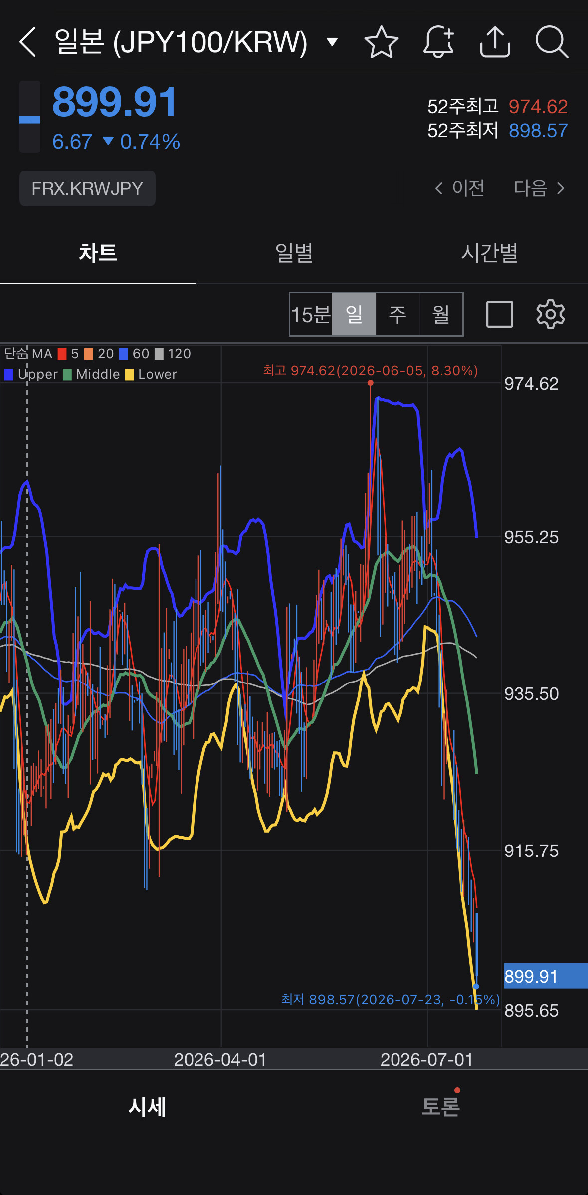The image size is (588, 1195).
Task: Open the search magnifier
Action: [552, 42]
